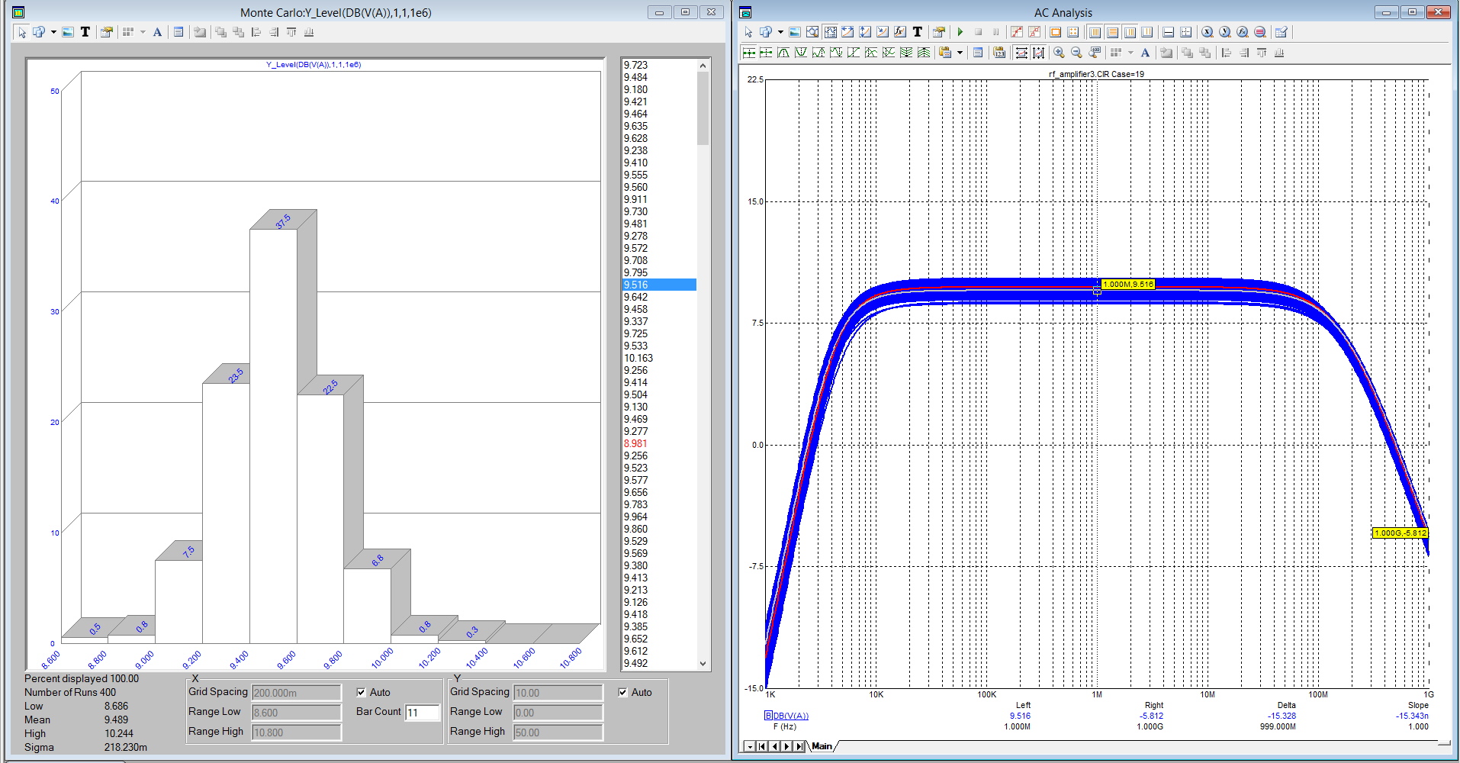Click the Pause button in AC Analysis toolbar
Image resolution: width=1460 pixels, height=763 pixels.
tap(995, 32)
